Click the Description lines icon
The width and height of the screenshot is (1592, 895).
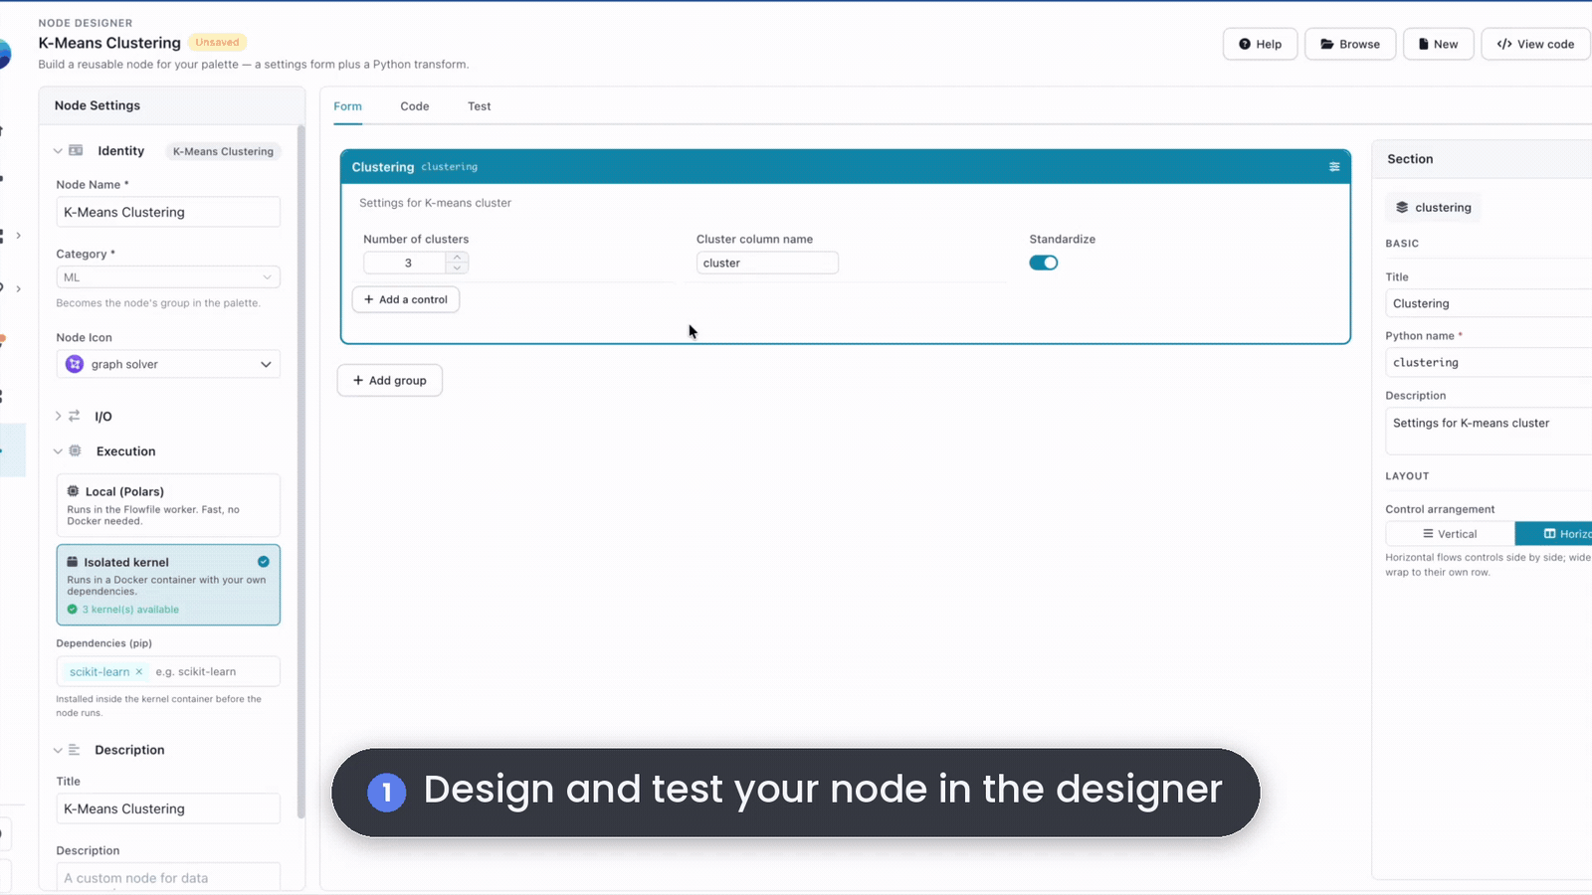click(74, 750)
